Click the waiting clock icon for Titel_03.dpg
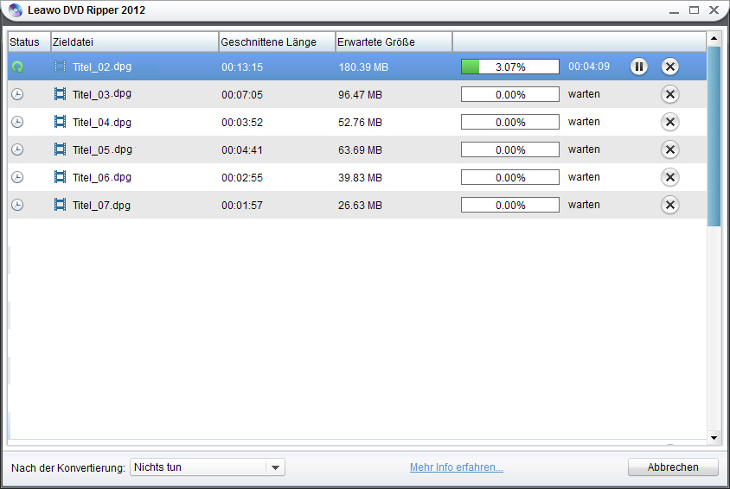Viewport: 730px width, 489px height. [17, 94]
